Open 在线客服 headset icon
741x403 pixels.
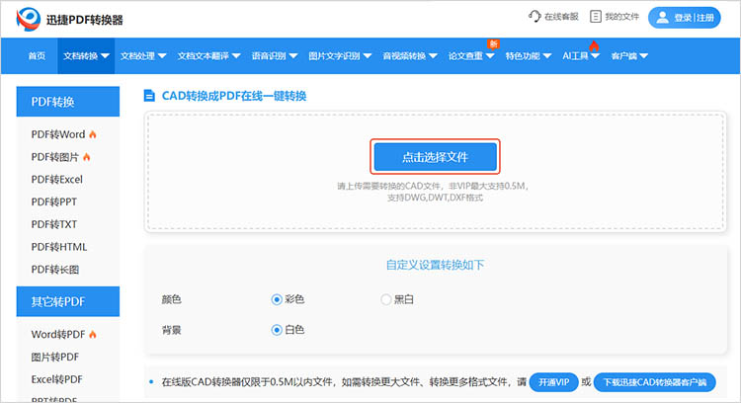point(535,17)
